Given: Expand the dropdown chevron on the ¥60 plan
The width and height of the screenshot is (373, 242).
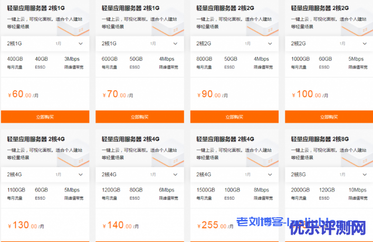Looking at the screenshot, I should [x=81, y=44].
